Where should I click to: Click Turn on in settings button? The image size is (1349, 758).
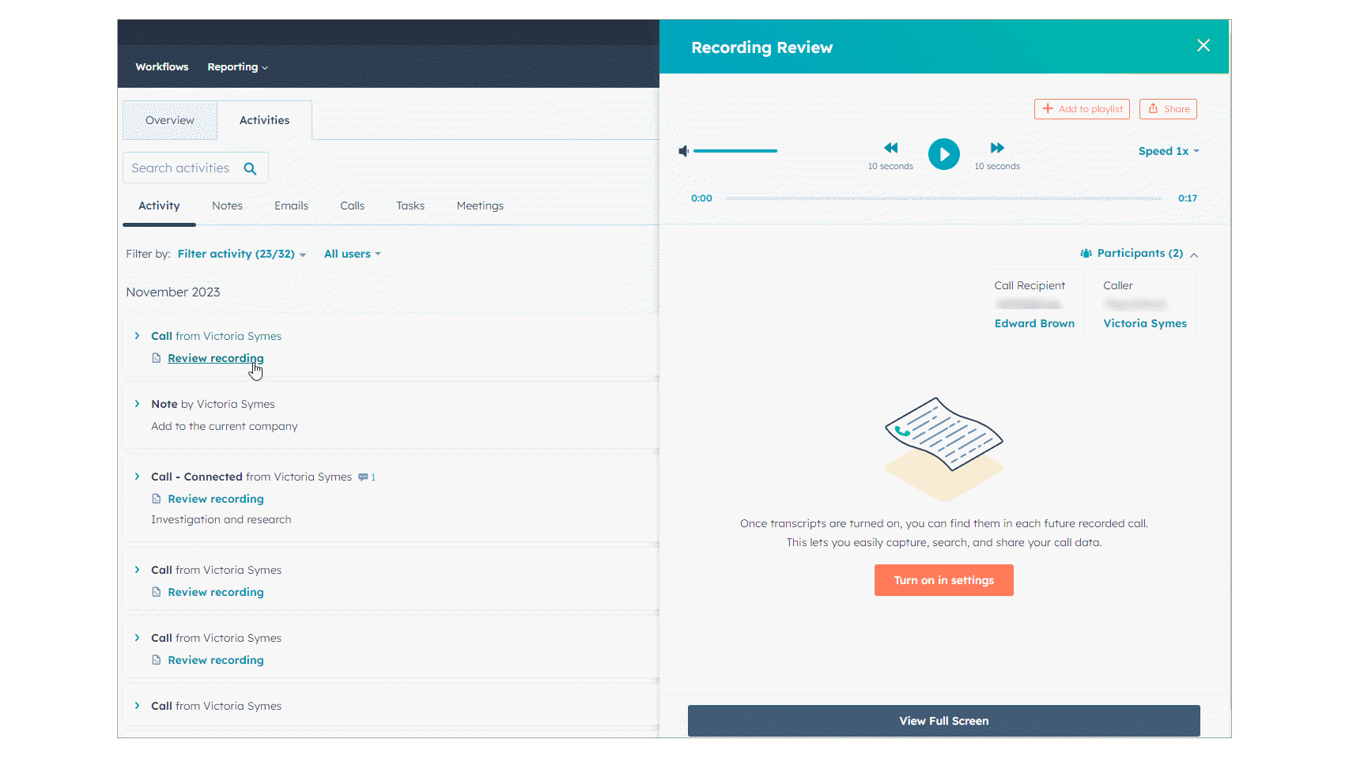click(x=943, y=580)
